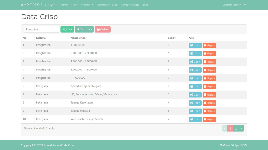Delete the Wiraswasta/Pekerja Swasta row

tap(209, 119)
